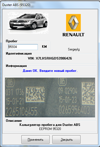
Task: Click the VIN X7LHSRHGD53986426 text
Action: tap(50, 58)
